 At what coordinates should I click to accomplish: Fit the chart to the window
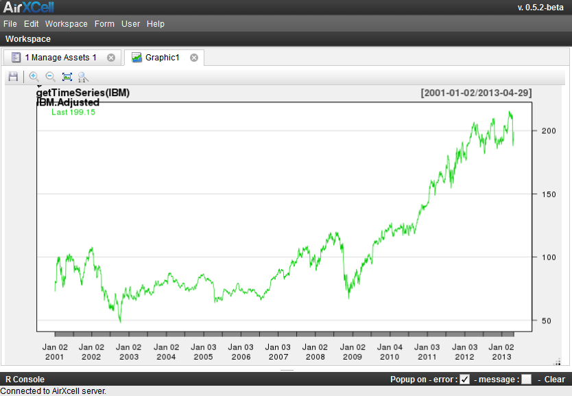point(67,77)
